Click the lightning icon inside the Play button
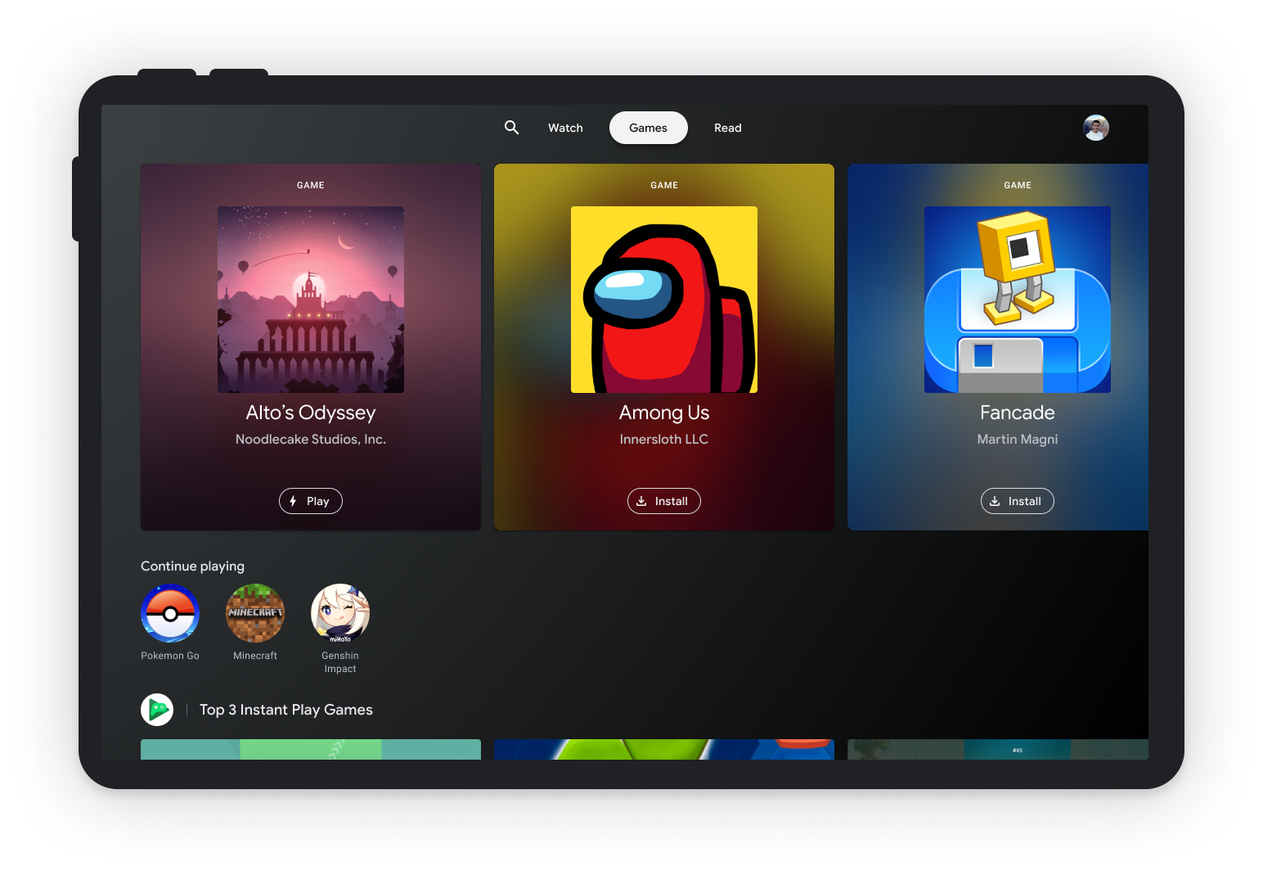 (294, 500)
